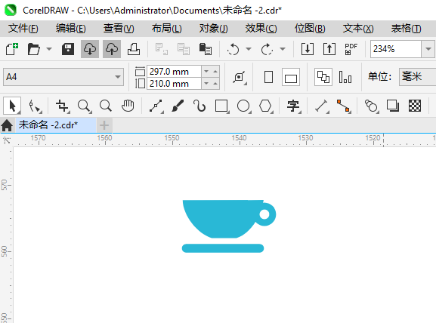Open a file with the folder icon
This screenshot has height=323, width=436.
tap(34, 49)
